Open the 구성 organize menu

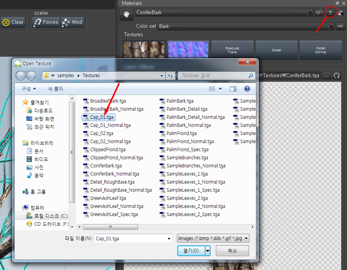(x=29, y=89)
